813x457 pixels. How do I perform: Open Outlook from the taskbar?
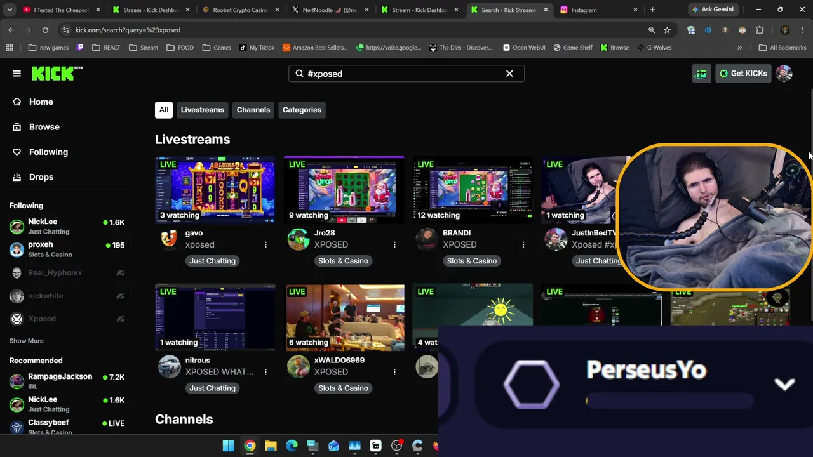[x=333, y=446]
